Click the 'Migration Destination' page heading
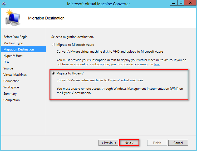The width and height of the screenshot is (197, 151). point(46,18)
